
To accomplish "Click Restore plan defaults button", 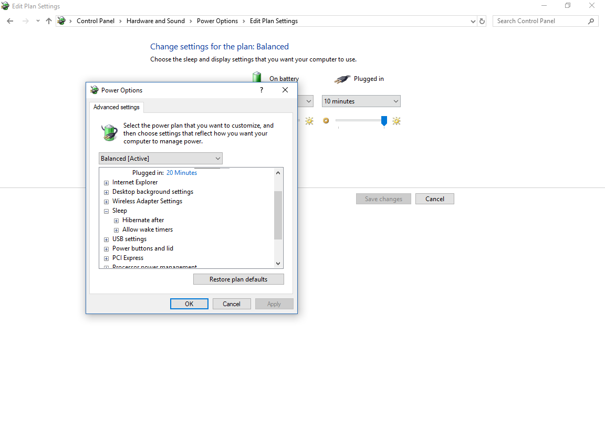I will point(238,279).
